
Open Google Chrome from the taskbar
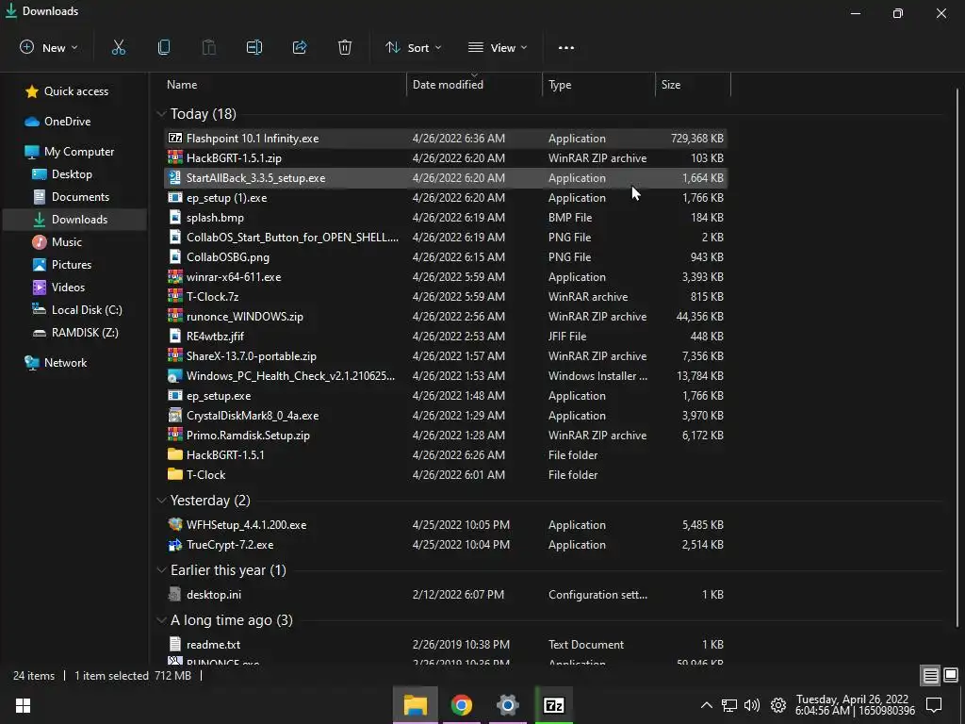pyautogui.click(x=462, y=705)
